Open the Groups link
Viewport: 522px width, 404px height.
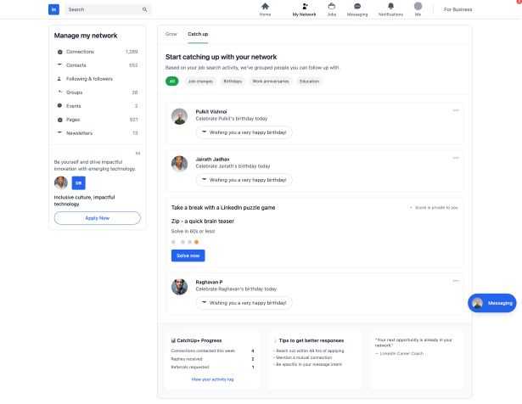click(x=74, y=93)
